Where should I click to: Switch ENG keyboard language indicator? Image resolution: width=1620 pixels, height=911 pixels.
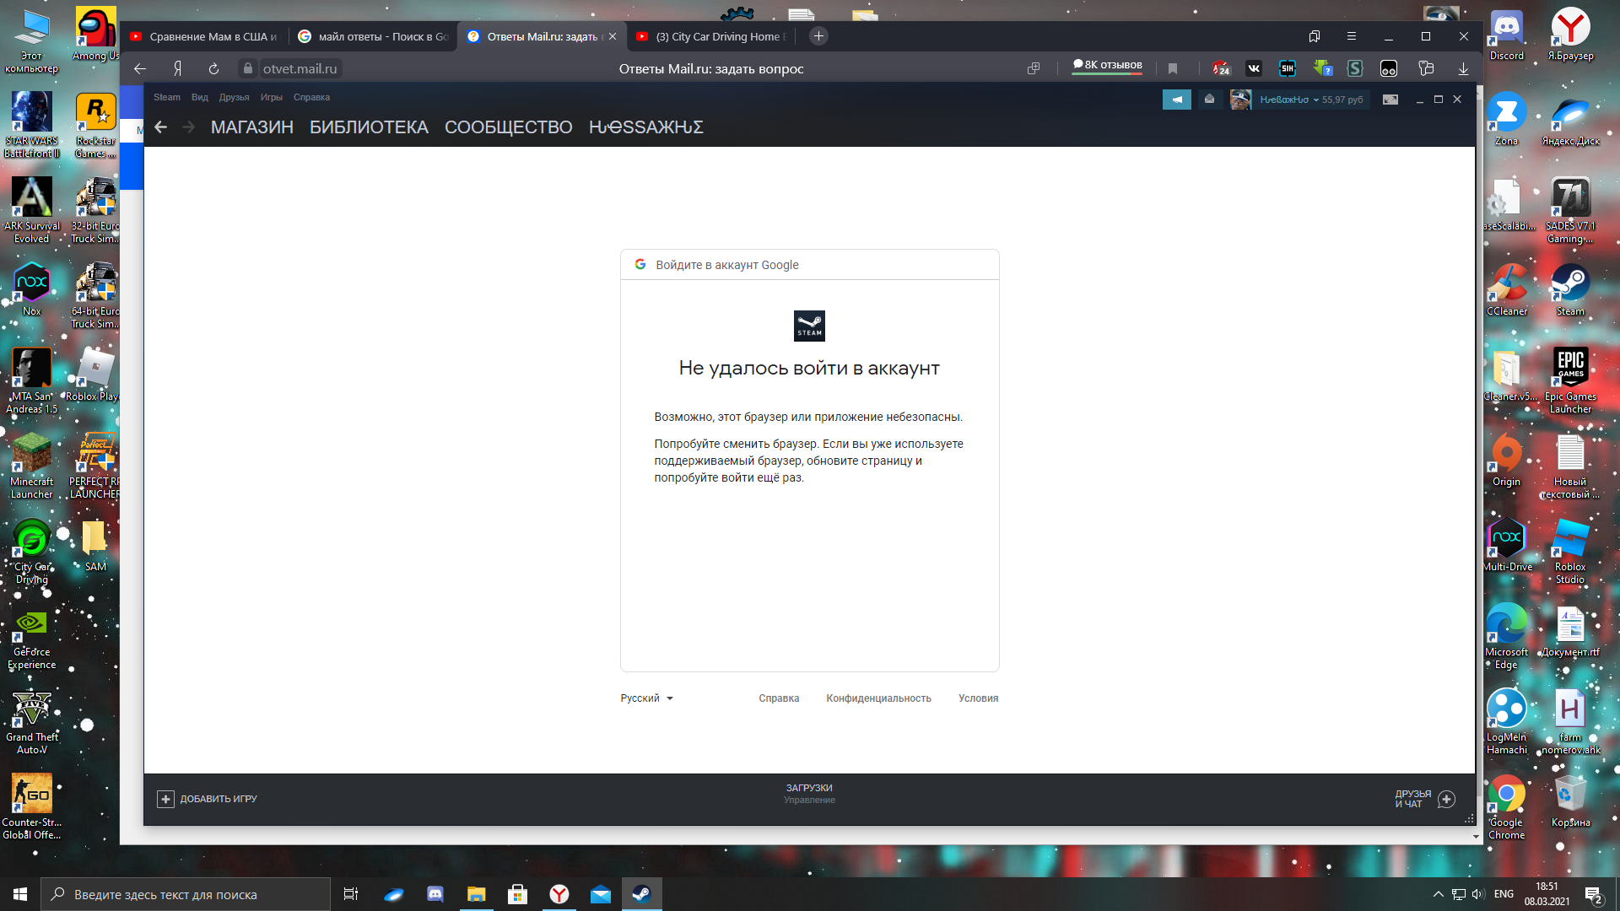pos(1504,894)
